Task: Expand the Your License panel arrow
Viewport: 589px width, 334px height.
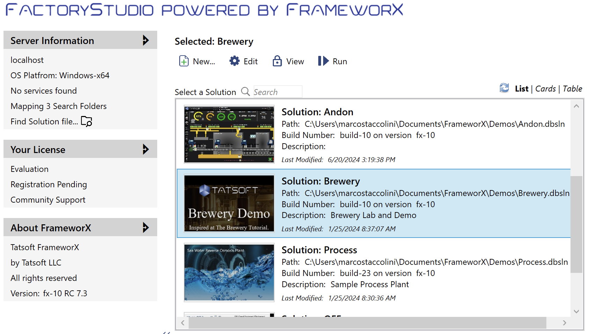Action: point(146,149)
